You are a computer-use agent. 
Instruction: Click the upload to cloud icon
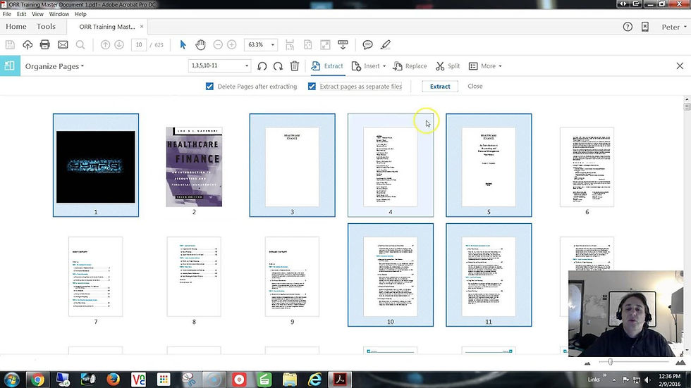pos(27,44)
